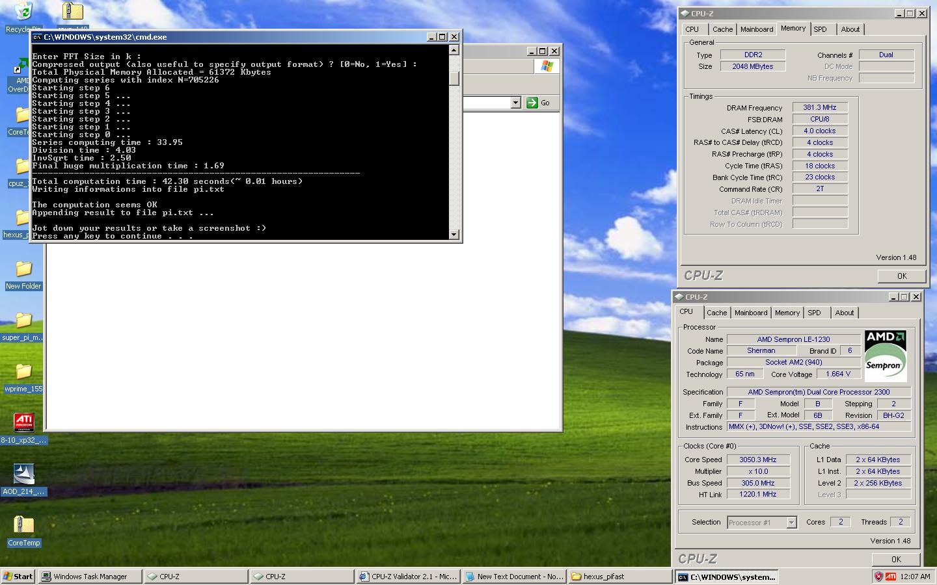
Task: Launch the AOD_214 installer desktop icon
Action: (23, 474)
